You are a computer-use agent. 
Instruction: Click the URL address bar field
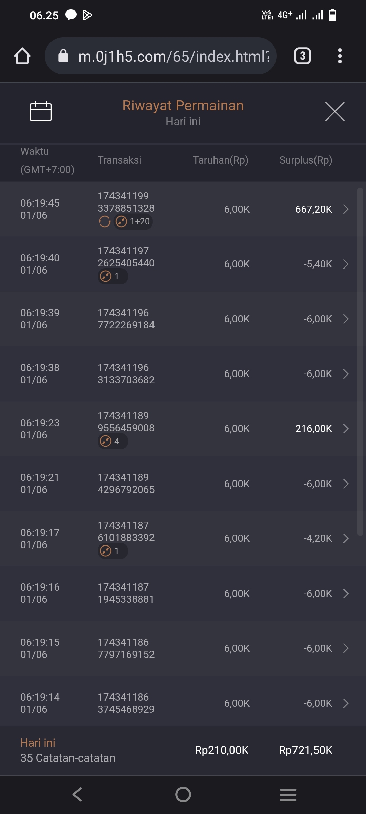point(173,56)
